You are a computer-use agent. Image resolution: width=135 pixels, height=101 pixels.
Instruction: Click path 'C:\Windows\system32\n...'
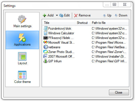click(x=109, y=29)
